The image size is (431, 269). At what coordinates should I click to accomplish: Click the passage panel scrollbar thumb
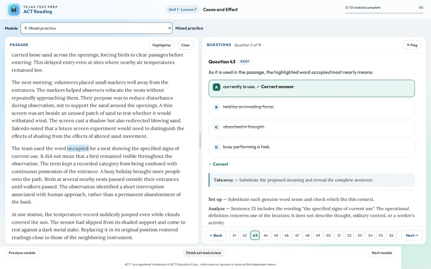click(200, 141)
